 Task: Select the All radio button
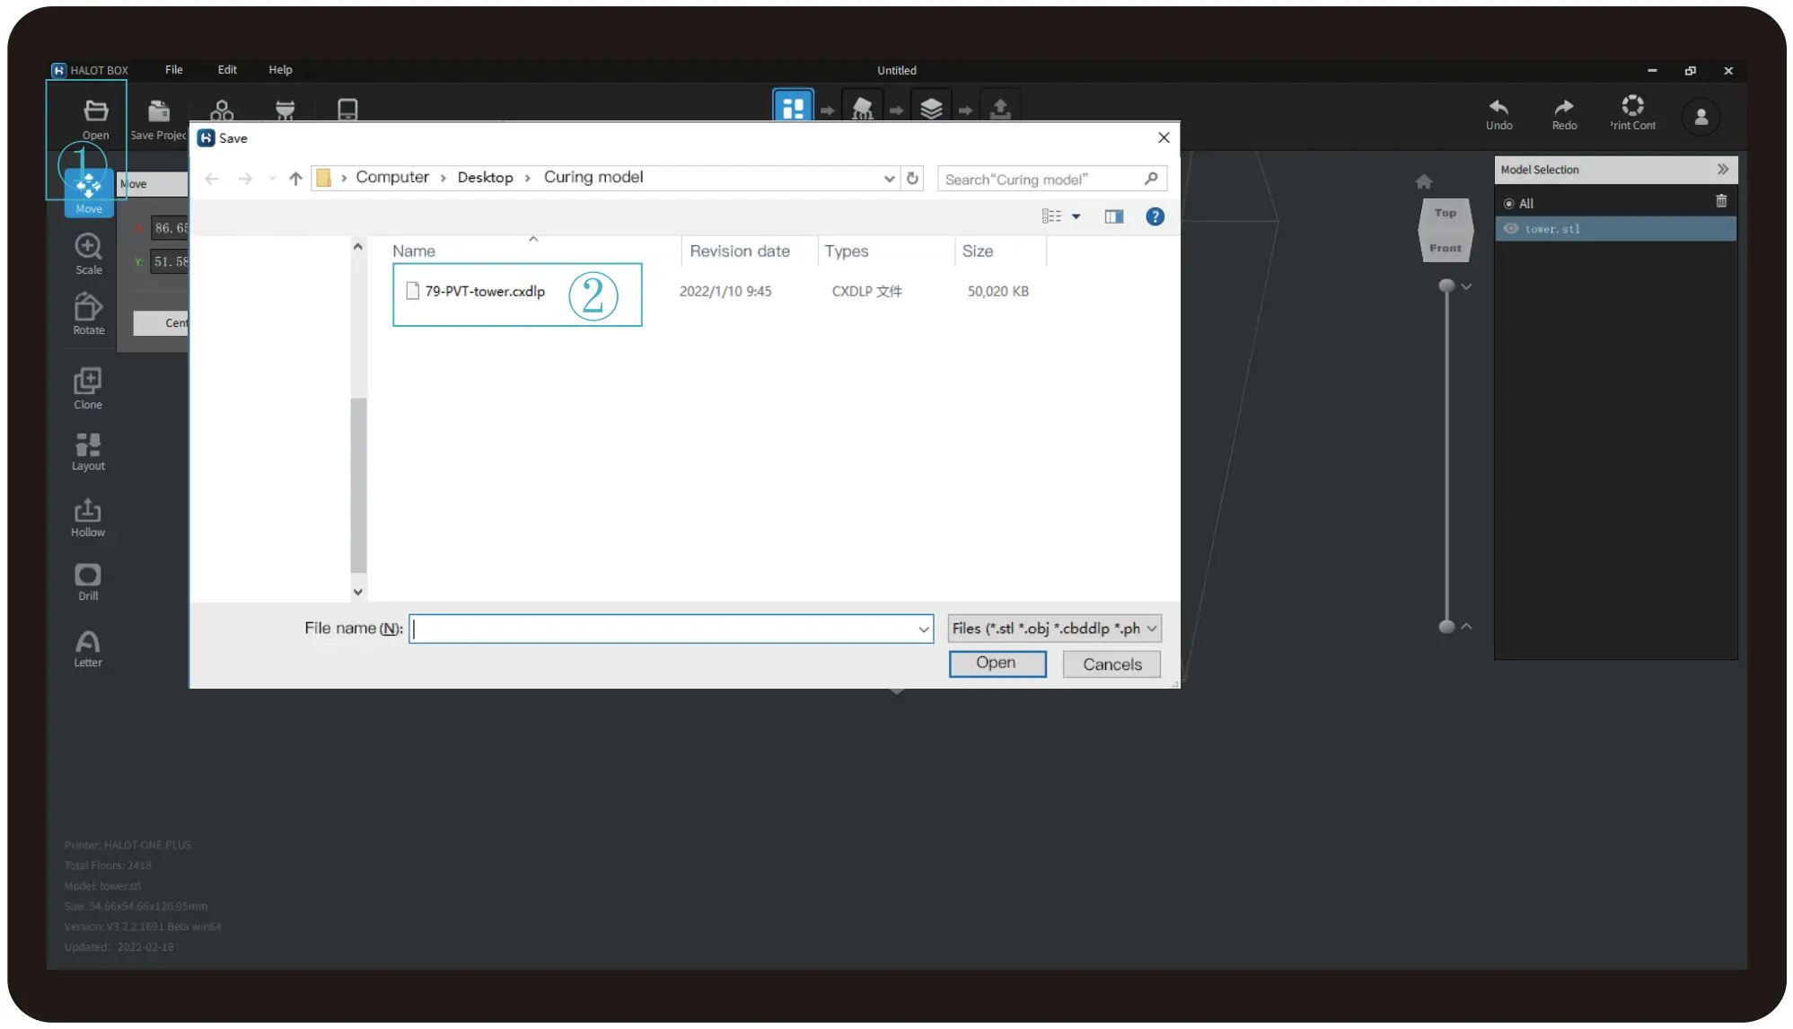coord(1508,204)
